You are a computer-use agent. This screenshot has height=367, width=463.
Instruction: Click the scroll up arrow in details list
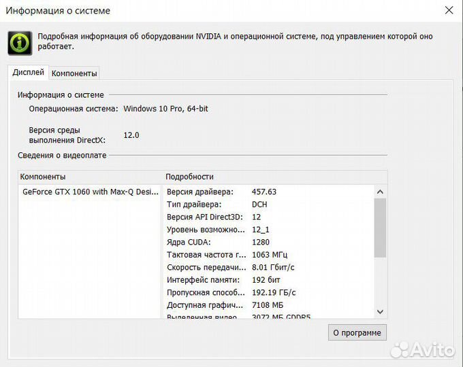[x=380, y=192]
